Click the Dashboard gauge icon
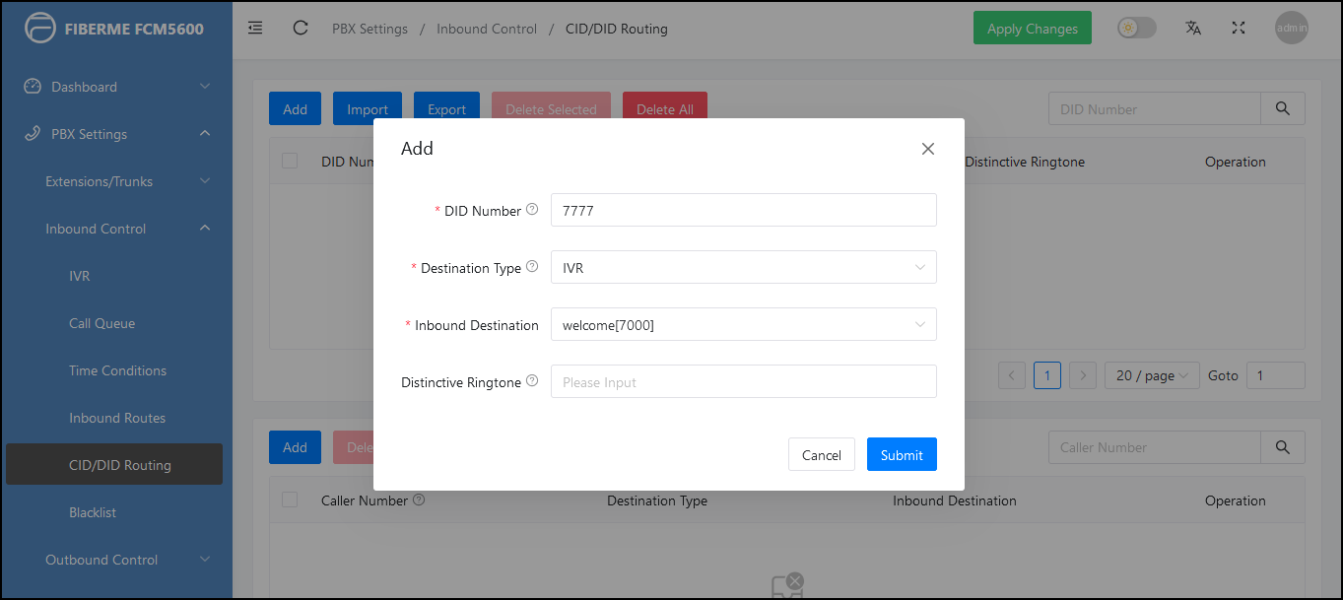Viewport: 1343px width, 600px height. pyautogui.click(x=33, y=87)
